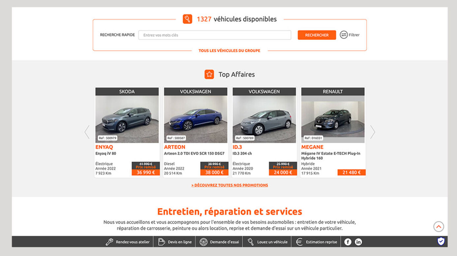Click the Ref : 500979 tag
The height and width of the screenshot is (256, 457).
pyautogui.click(x=107, y=138)
